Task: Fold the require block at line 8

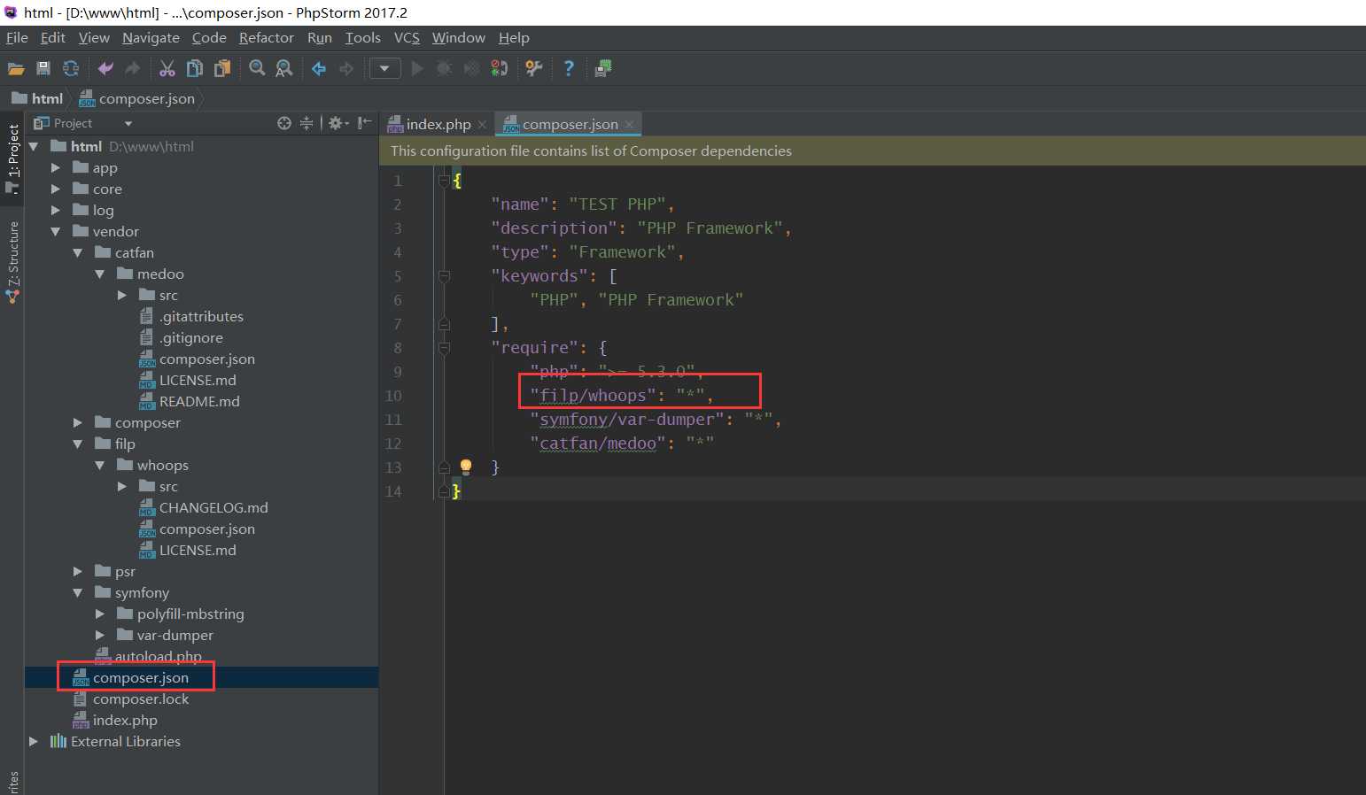Action: tap(444, 348)
